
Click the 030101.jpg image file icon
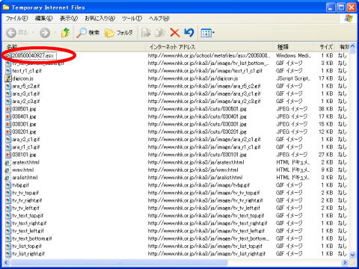(x=8, y=155)
